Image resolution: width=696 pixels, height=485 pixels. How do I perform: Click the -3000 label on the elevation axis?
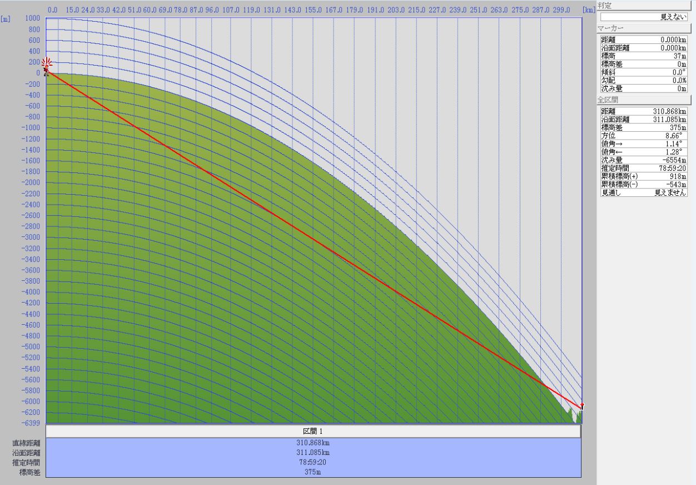(31, 237)
